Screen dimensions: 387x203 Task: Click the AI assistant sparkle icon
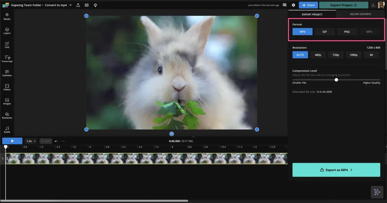(x=377, y=192)
